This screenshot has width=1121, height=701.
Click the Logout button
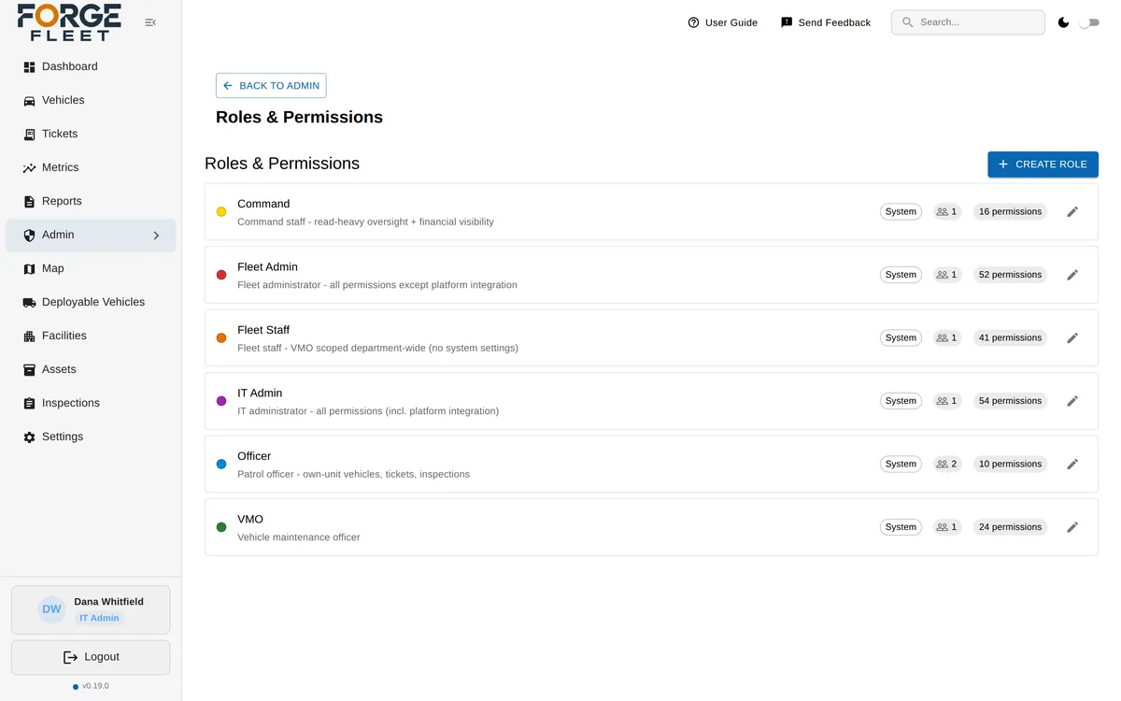coord(91,657)
